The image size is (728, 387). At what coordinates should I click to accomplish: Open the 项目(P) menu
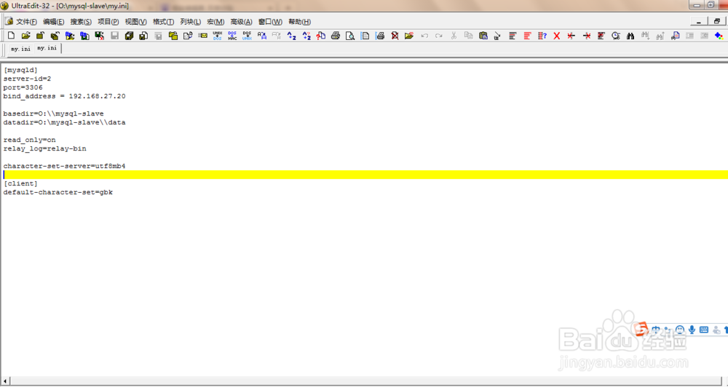tap(108, 22)
